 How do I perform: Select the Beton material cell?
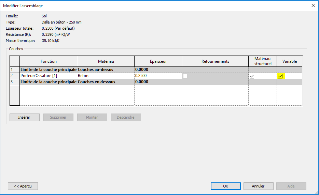(x=106, y=76)
